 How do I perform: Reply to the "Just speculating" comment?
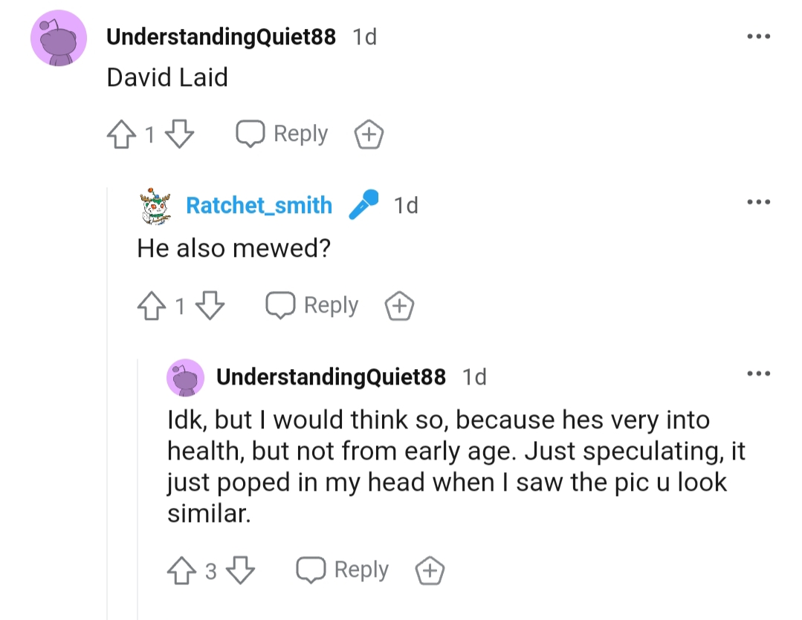(342, 570)
